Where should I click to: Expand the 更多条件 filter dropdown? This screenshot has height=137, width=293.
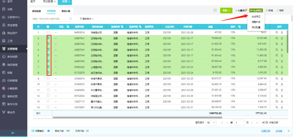(x=87, y=19)
